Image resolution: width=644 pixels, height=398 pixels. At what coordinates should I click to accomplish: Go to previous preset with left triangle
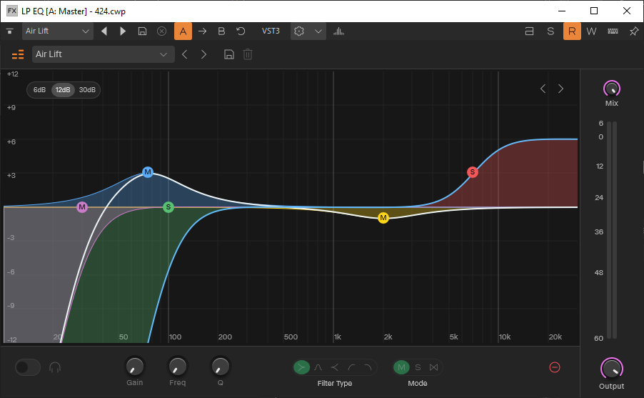point(104,31)
